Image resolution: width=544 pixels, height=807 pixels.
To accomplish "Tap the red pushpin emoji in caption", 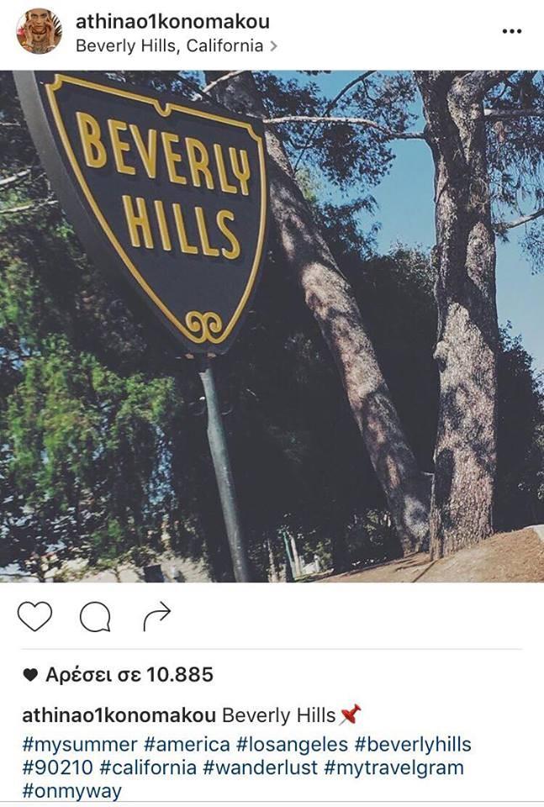I will click(351, 715).
